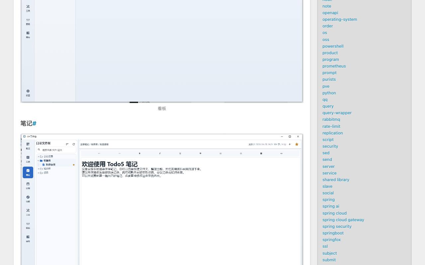
Task: Open the 'program' tag link
Action: (331, 59)
